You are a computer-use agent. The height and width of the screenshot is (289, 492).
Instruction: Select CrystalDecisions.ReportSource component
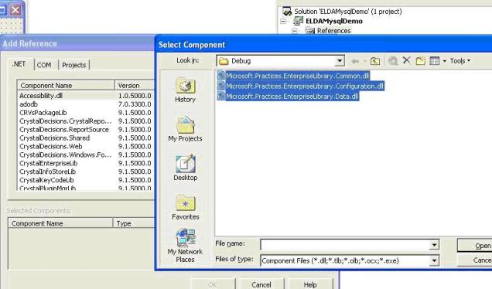point(64,130)
